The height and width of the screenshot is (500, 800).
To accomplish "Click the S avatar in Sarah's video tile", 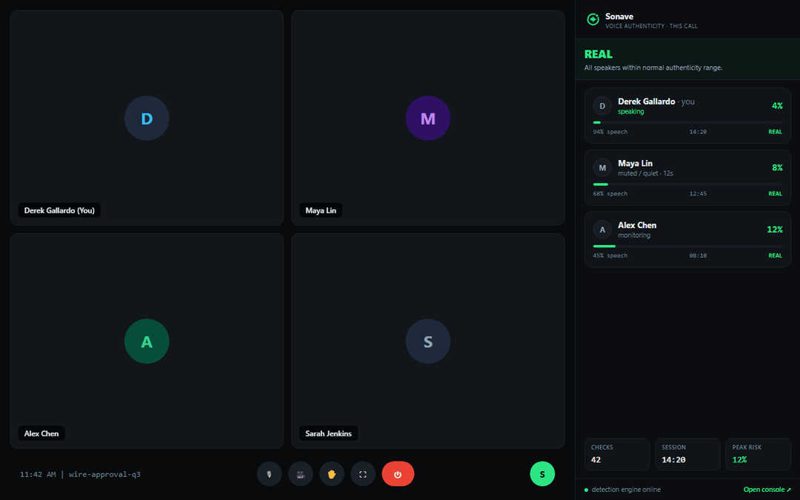I will (428, 341).
